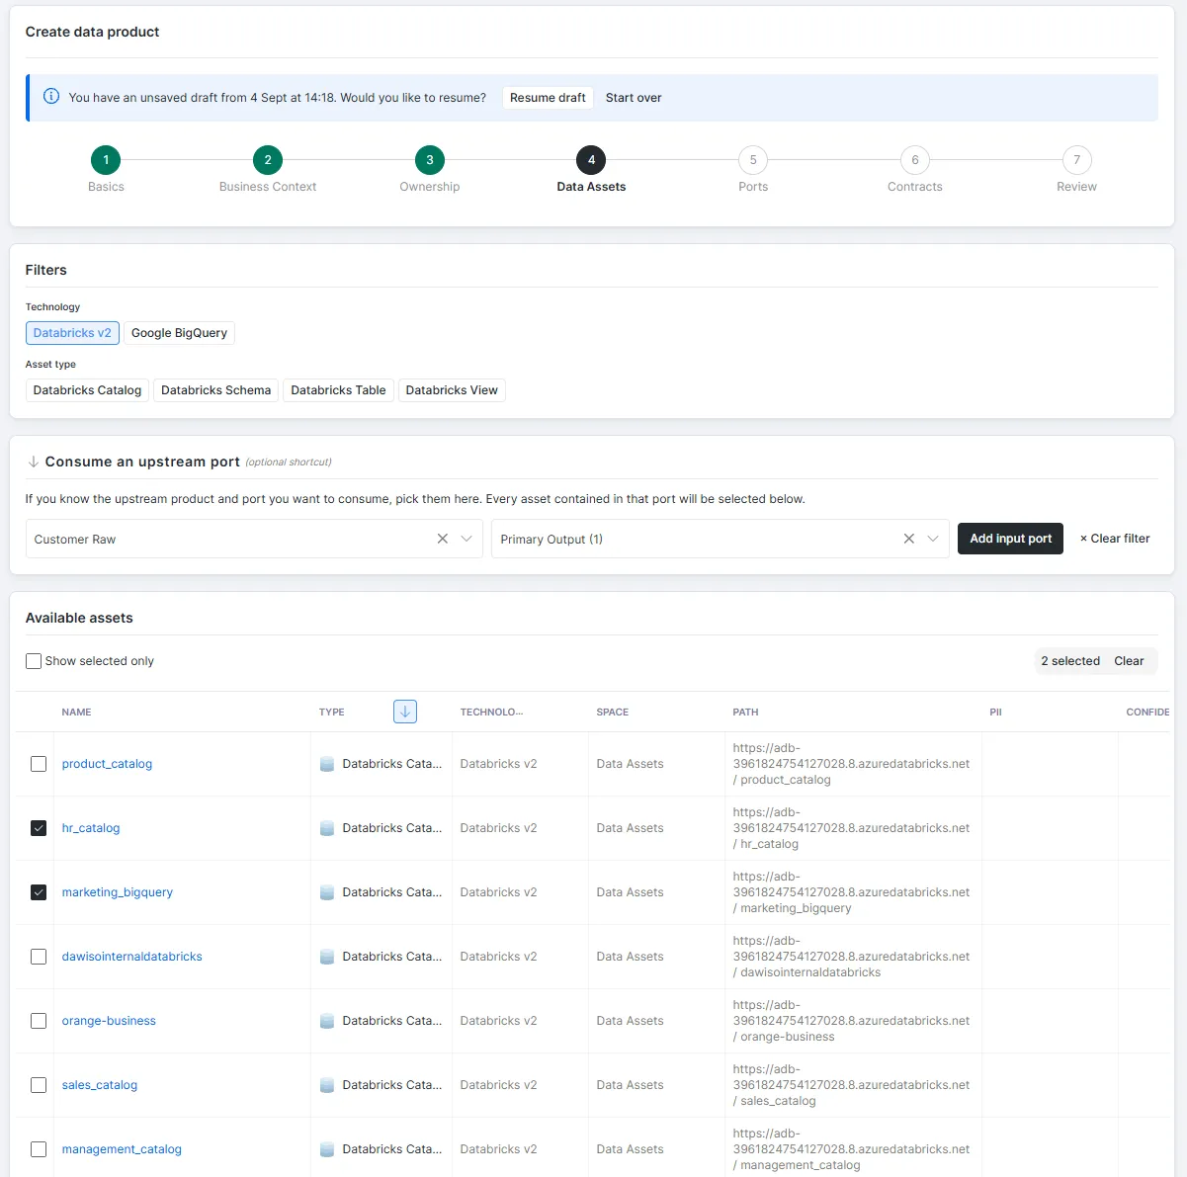This screenshot has width=1187, height=1177.
Task: Click the catalog icon in hr_catalog row
Action: (x=327, y=828)
